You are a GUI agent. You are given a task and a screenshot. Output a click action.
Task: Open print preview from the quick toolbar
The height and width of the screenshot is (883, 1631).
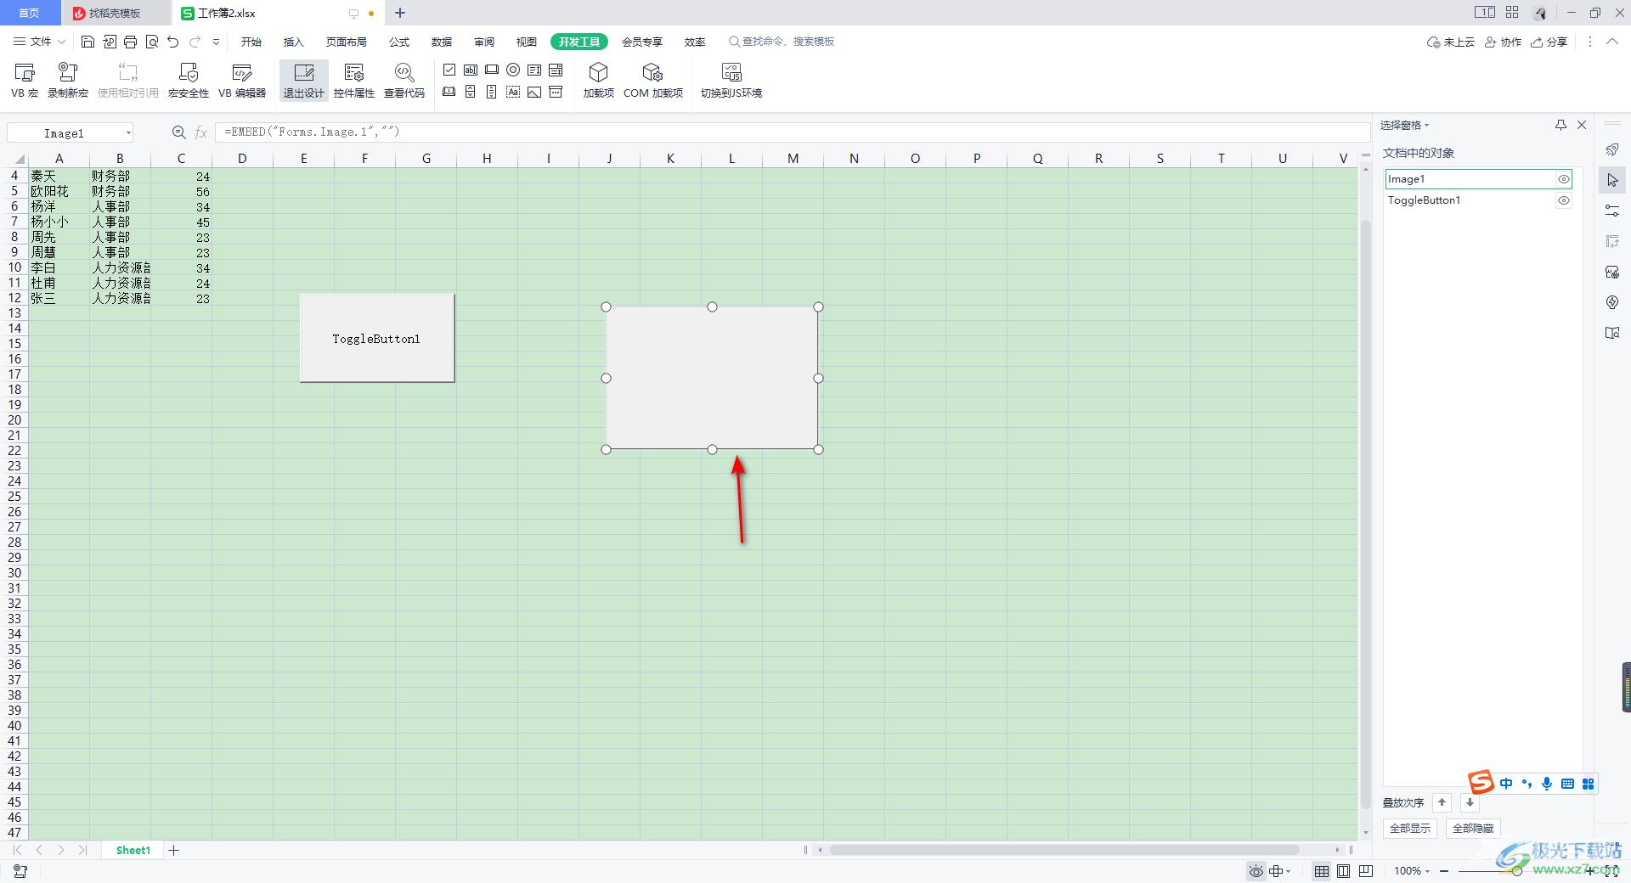tap(152, 42)
